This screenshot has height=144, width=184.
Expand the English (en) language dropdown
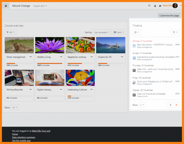40,6
